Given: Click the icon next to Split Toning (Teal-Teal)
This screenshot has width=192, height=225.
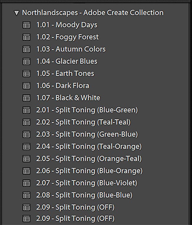Looking at the screenshot, I should coord(27,122).
